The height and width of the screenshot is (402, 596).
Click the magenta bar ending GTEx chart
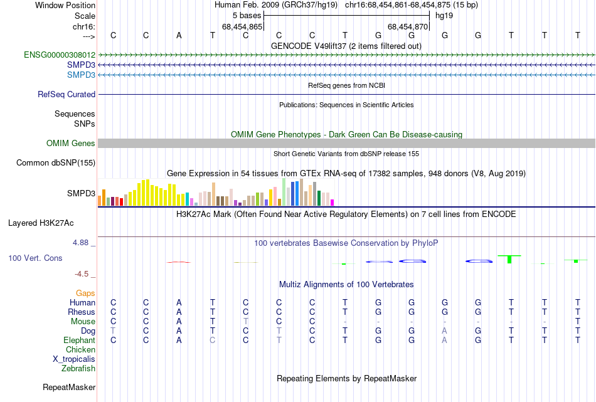click(333, 203)
